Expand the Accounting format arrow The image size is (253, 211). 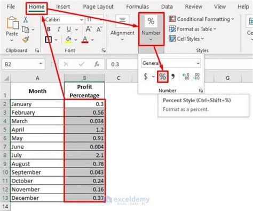[x=153, y=77]
